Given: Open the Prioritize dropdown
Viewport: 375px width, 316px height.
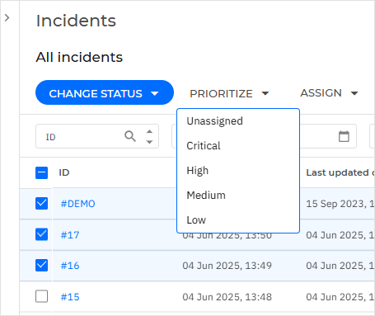Looking at the screenshot, I should 229,94.
